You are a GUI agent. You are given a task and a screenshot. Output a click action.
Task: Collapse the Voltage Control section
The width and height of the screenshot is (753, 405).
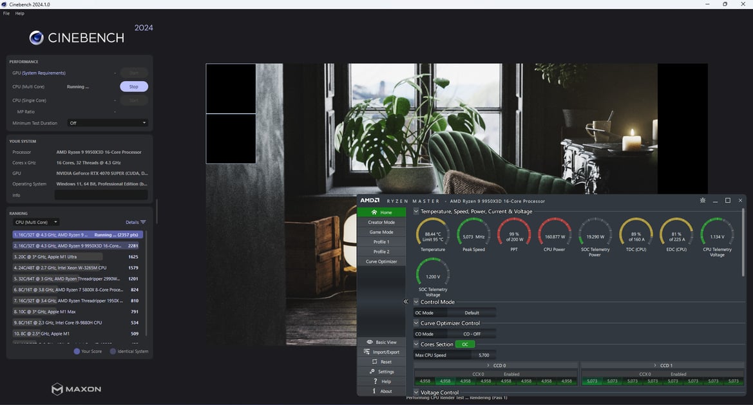416,392
